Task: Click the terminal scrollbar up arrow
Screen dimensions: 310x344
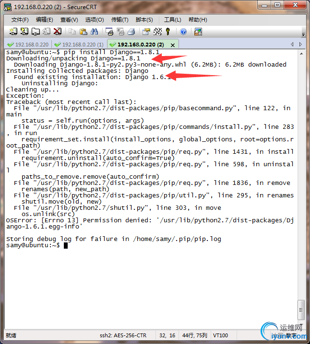Action: (x=301, y=54)
